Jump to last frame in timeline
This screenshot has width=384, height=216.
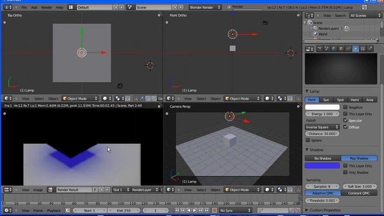tap(207, 211)
